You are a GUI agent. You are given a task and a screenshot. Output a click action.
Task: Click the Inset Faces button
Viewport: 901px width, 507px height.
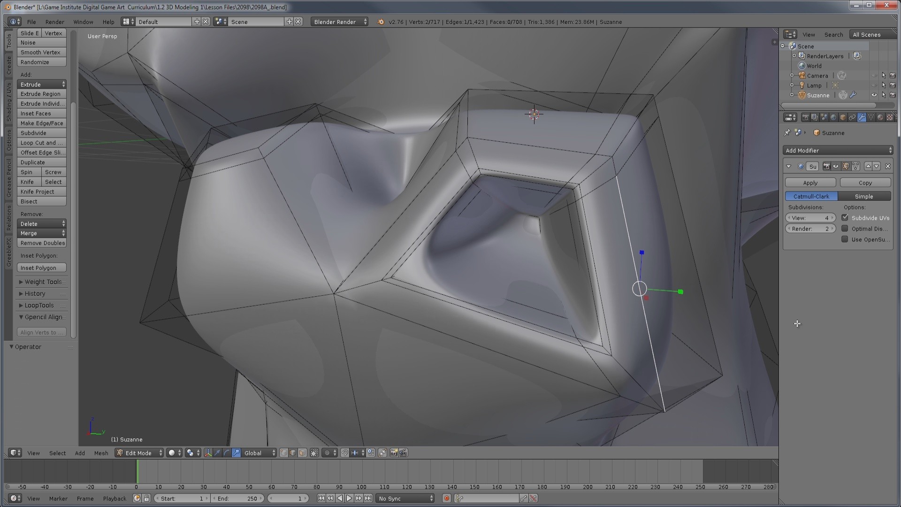tap(42, 114)
